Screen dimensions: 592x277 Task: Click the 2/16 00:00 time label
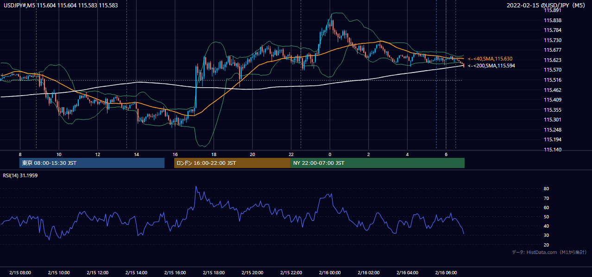[x=329, y=272]
